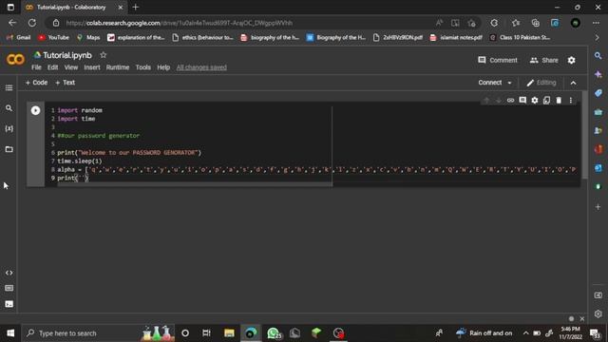
Task: Click the All changes saved link
Action: 201,67
